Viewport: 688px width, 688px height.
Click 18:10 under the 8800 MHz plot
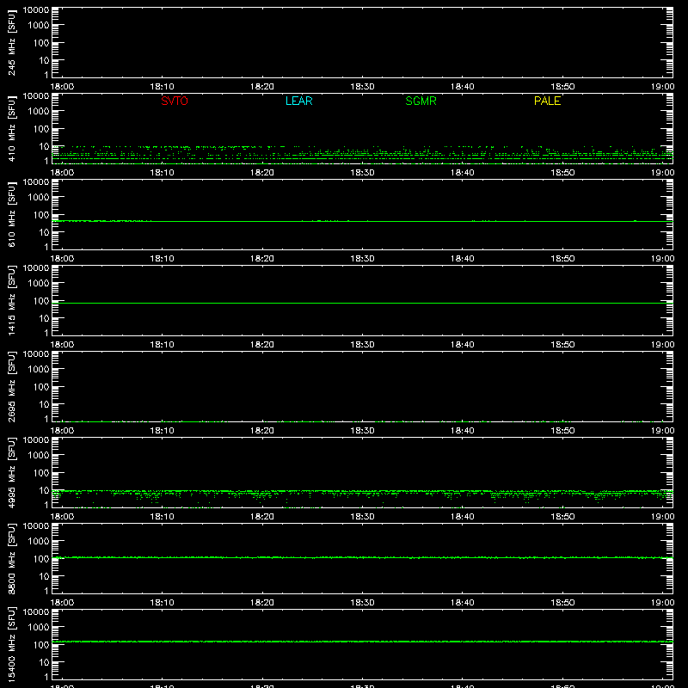[162, 603]
